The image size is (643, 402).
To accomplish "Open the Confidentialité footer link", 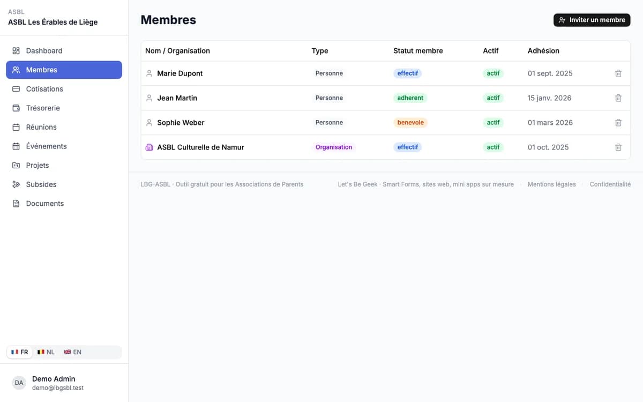I will [610, 184].
